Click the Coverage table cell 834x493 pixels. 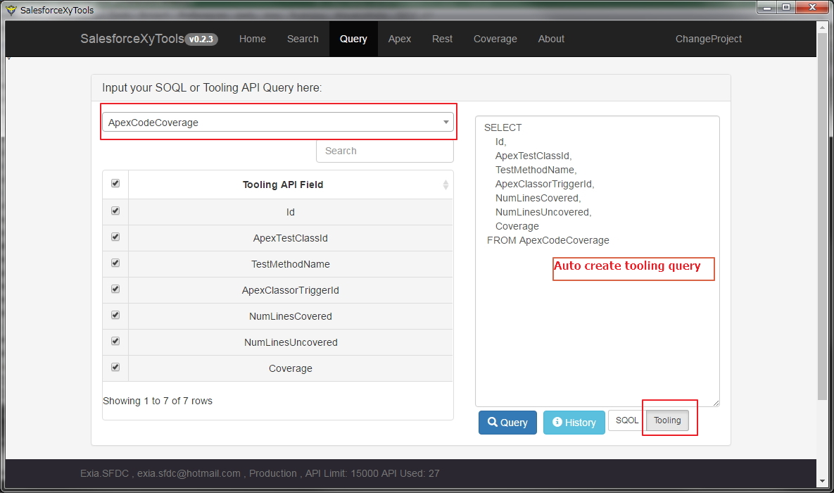click(291, 368)
